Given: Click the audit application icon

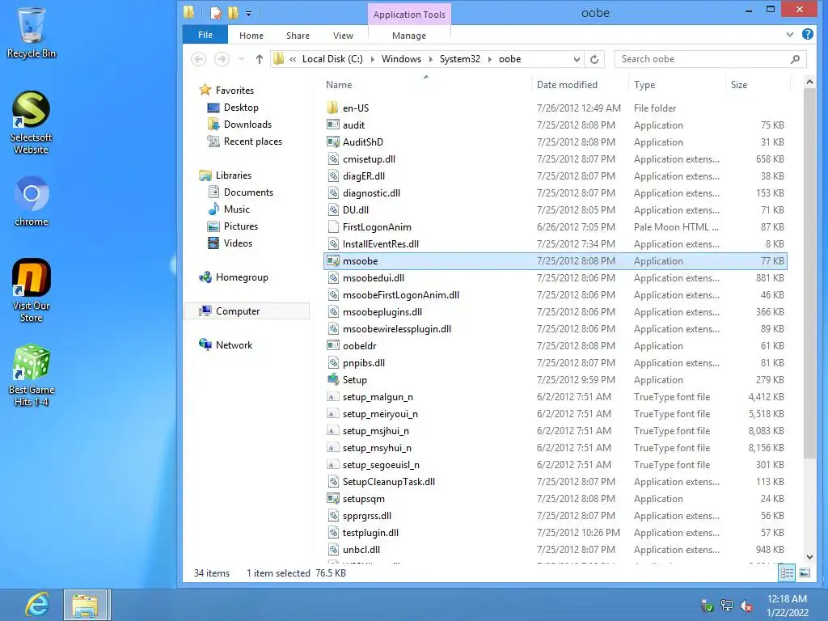Looking at the screenshot, I should pyautogui.click(x=332, y=125).
